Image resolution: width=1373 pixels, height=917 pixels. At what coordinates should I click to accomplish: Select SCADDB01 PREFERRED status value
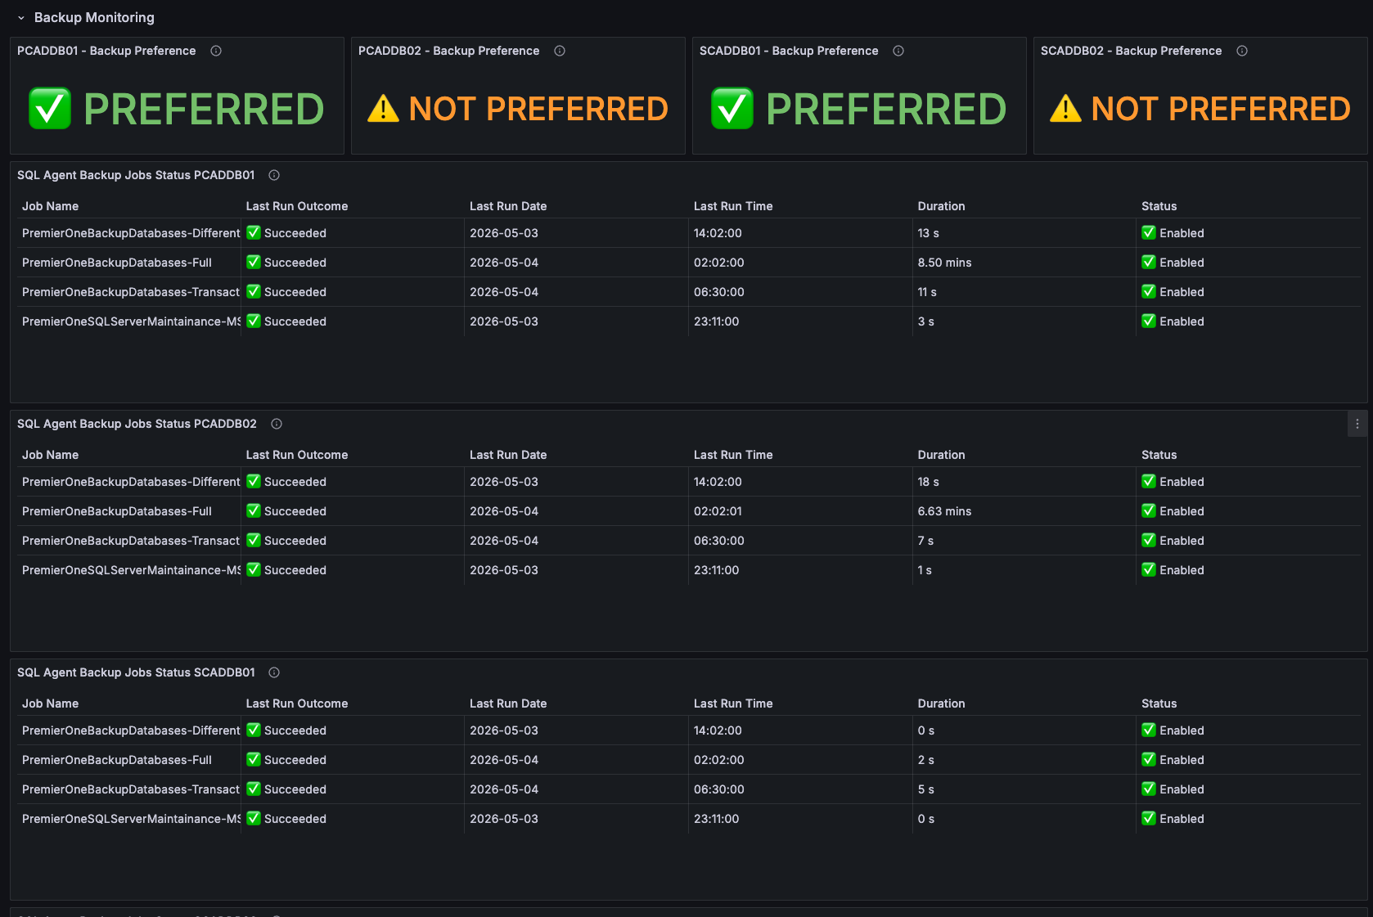point(859,109)
